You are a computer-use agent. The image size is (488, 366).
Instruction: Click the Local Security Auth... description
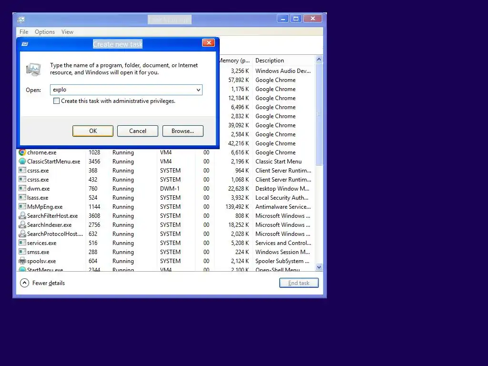[x=282, y=198]
